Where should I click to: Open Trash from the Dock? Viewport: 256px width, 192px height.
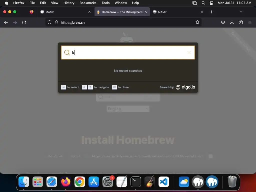(232, 181)
